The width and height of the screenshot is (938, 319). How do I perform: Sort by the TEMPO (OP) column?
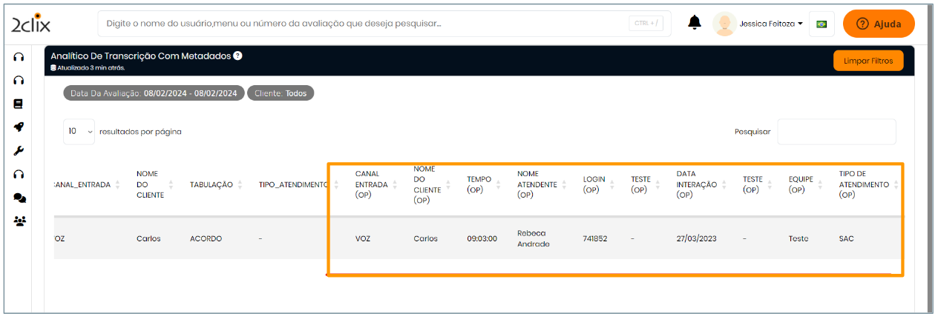click(479, 184)
